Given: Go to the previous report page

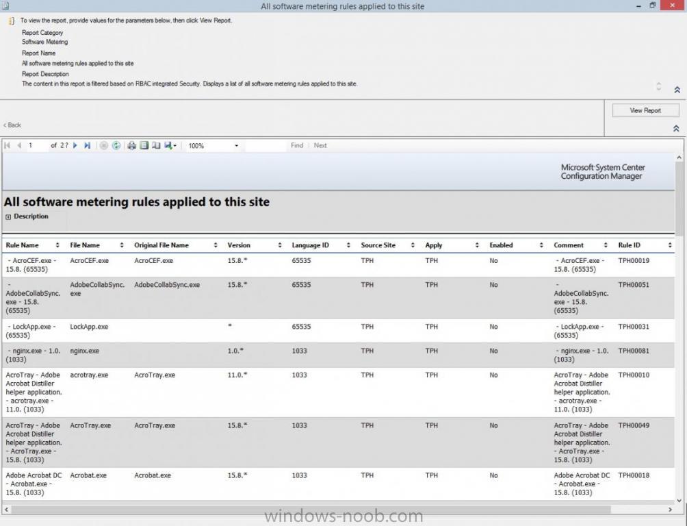Looking at the screenshot, I should point(19,145).
